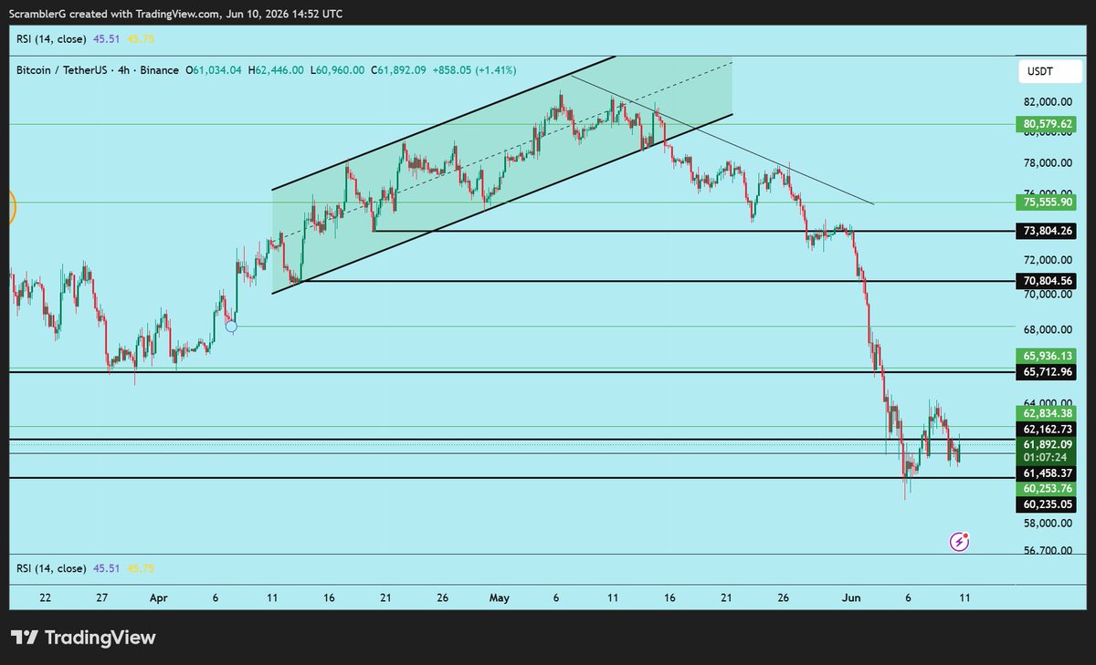This screenshot has width=1096, height=665.
Task: Click the Jun label on the time axis
Action: pyautogui.click(x=850, y=598)
